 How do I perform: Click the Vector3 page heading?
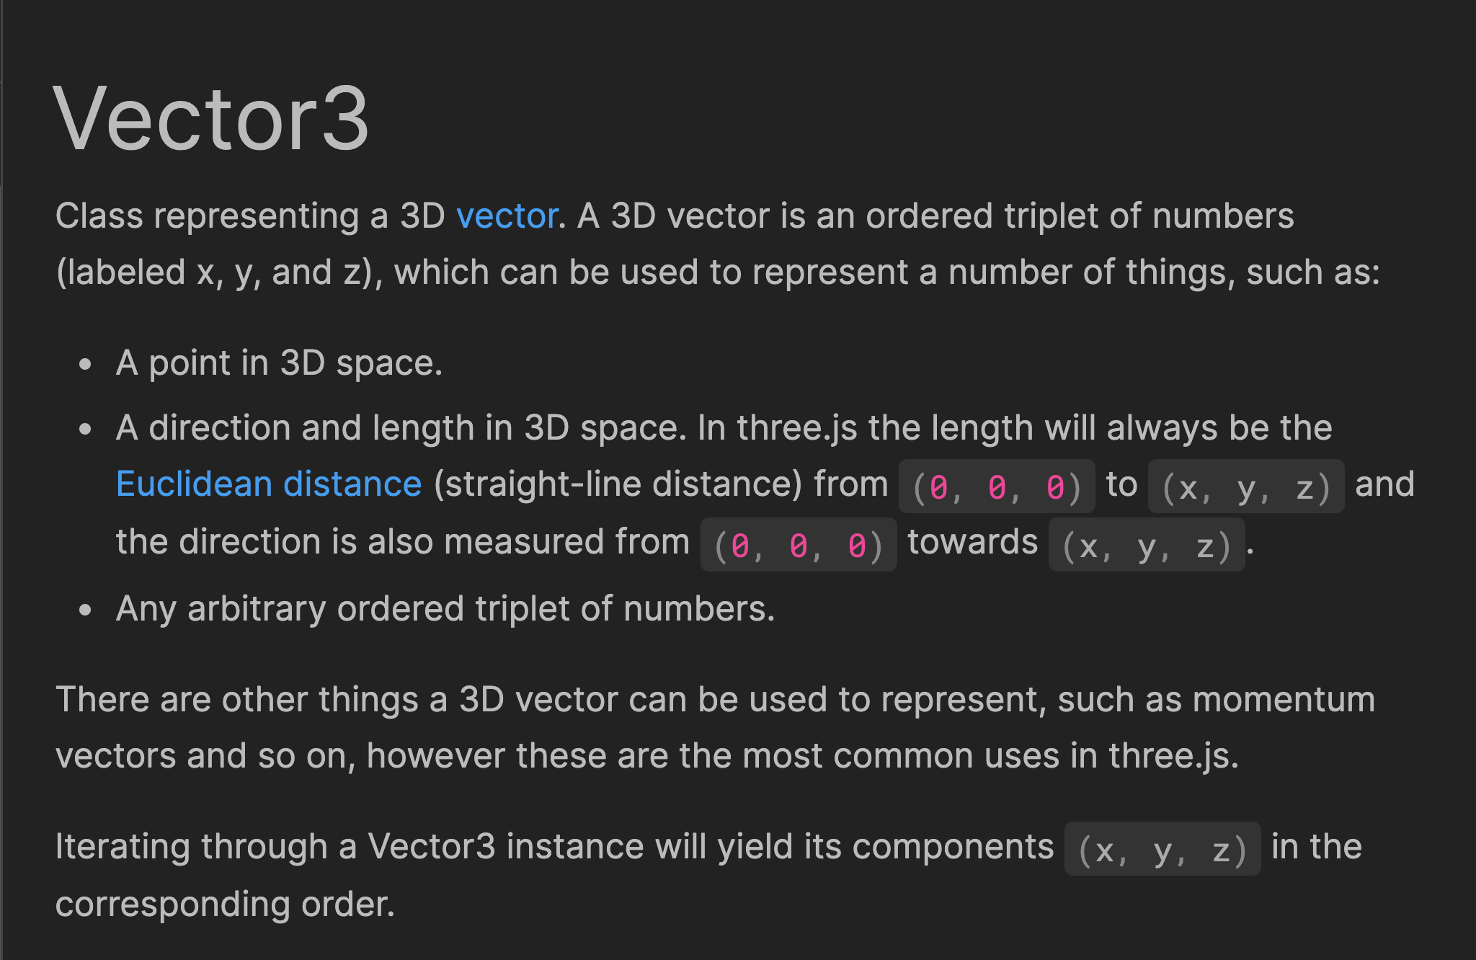(211, 119)
